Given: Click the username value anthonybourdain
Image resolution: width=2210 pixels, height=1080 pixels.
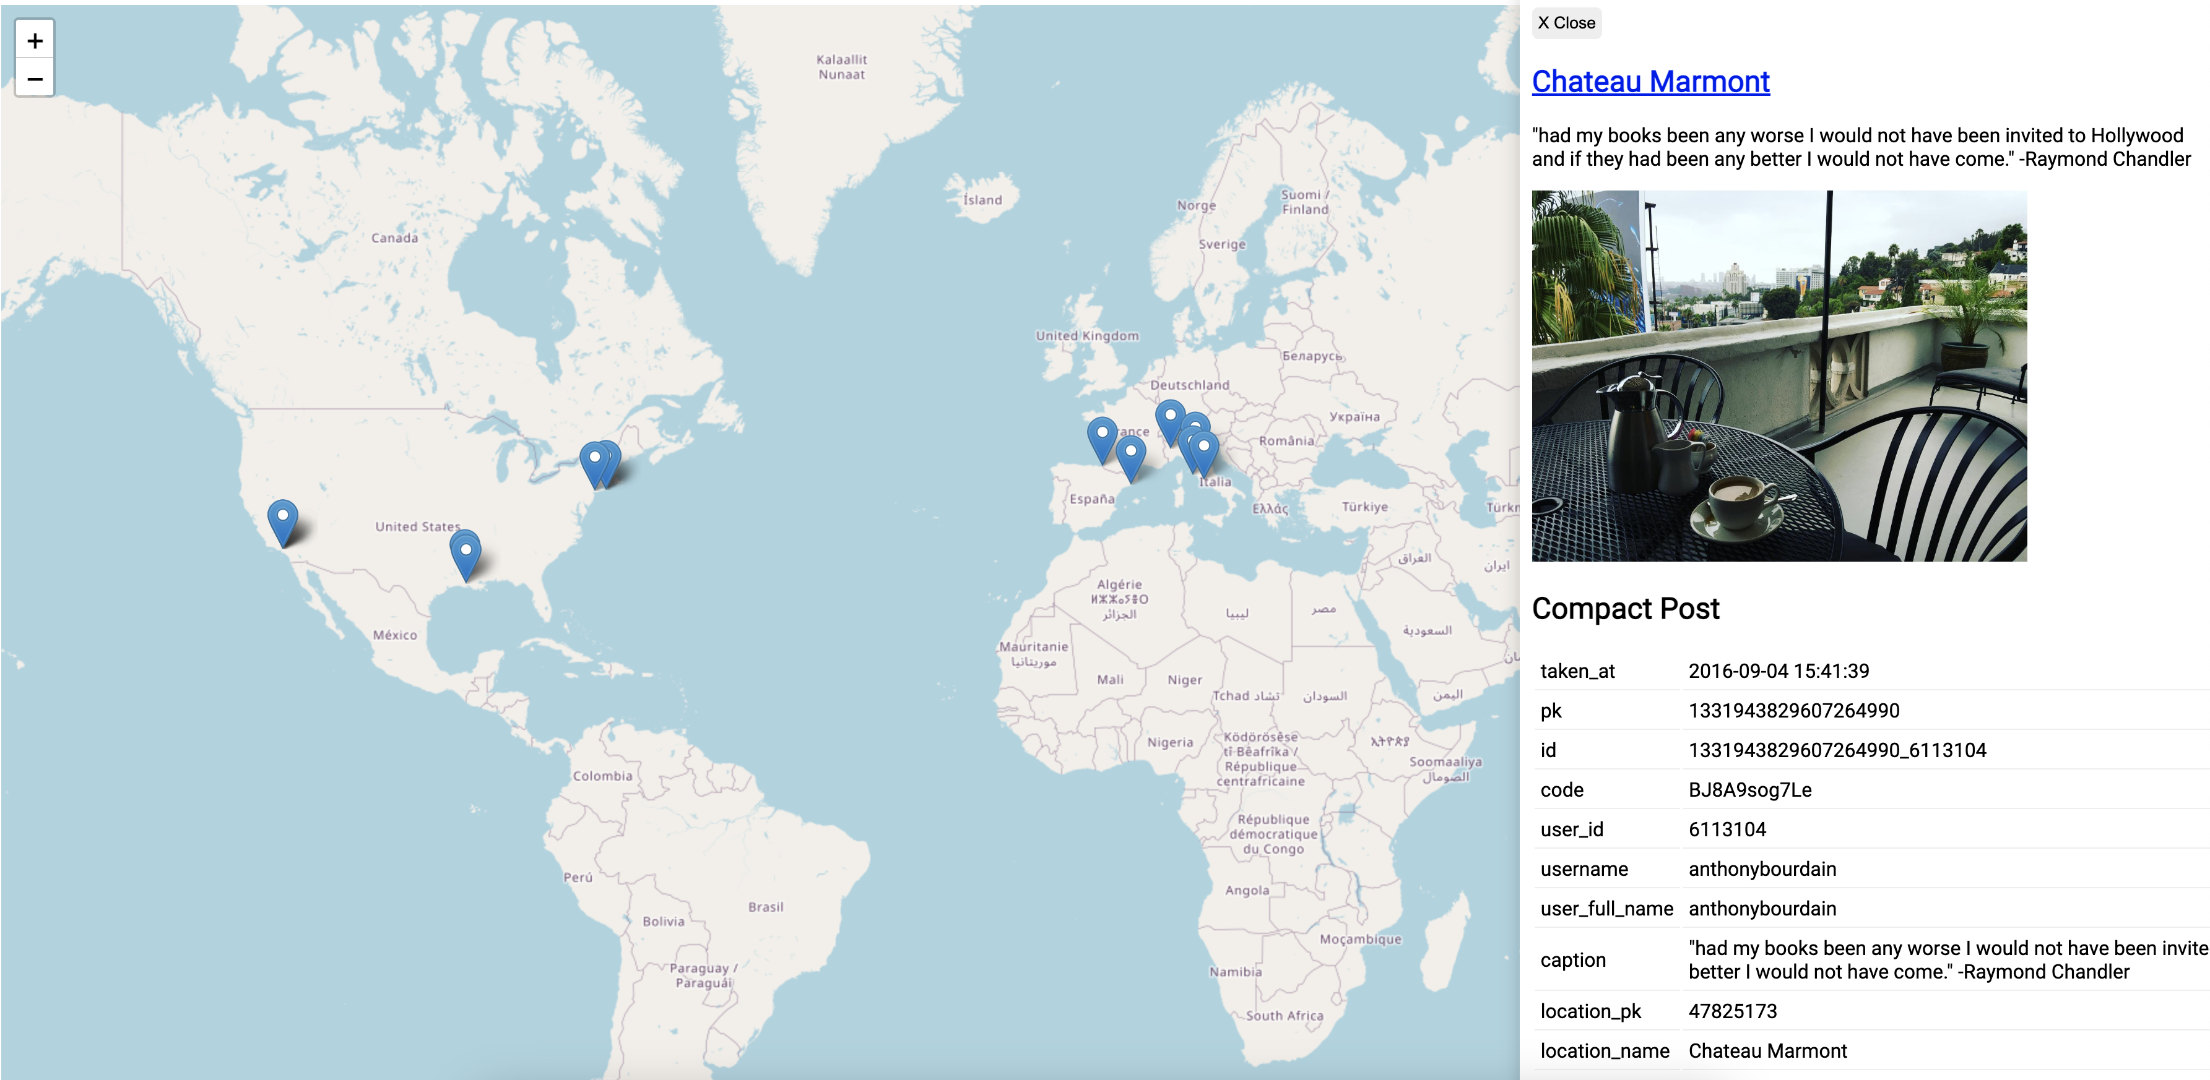Looking at the screenshot, I should 1761,868.
